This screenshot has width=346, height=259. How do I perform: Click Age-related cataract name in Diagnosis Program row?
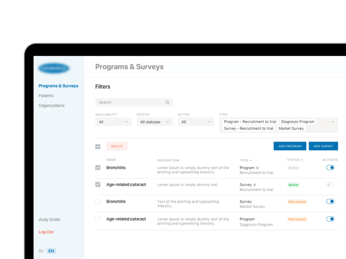point(126,219)
